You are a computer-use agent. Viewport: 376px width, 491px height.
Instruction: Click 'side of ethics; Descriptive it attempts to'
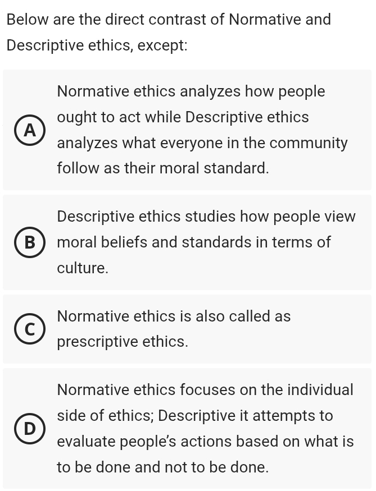(x=195, y=416)
